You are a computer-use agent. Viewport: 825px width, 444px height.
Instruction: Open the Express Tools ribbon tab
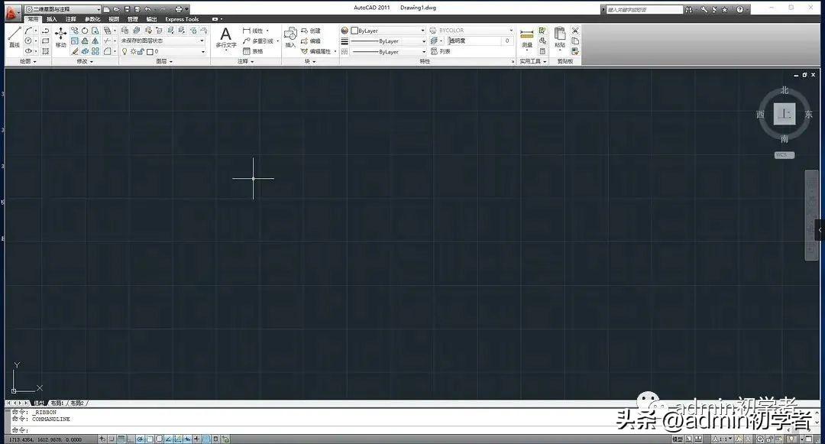click(x=182, y=19)
